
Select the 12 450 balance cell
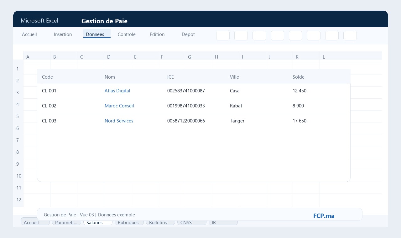click(x=299, y=91)
